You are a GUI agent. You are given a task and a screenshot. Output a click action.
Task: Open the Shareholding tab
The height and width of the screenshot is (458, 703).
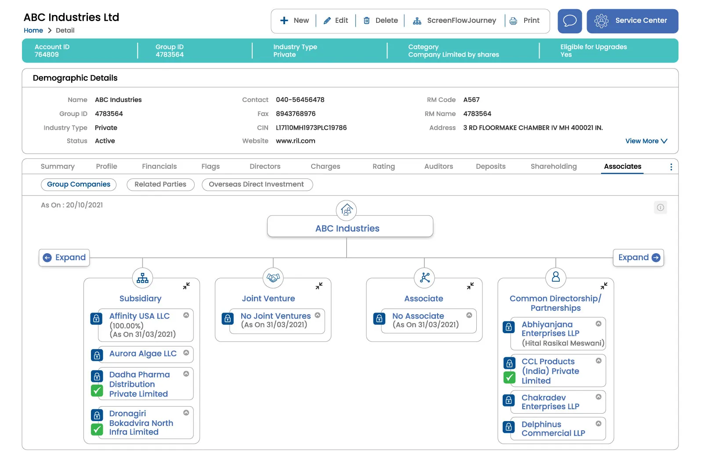(553, 167)
